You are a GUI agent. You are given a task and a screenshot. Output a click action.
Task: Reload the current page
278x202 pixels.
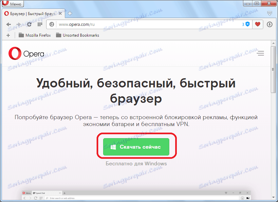click(x=29, y=25)
